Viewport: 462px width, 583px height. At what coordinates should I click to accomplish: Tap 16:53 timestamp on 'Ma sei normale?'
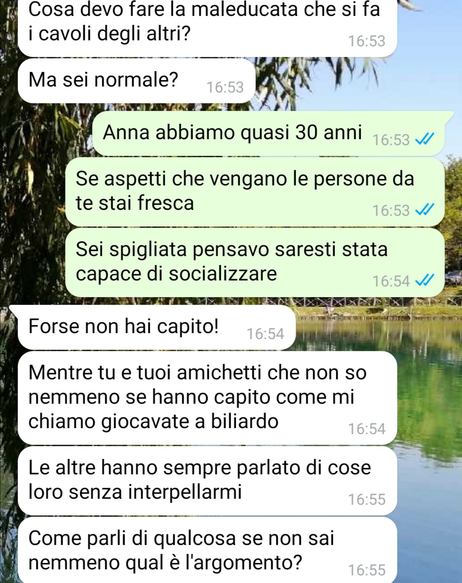(225, 87)
